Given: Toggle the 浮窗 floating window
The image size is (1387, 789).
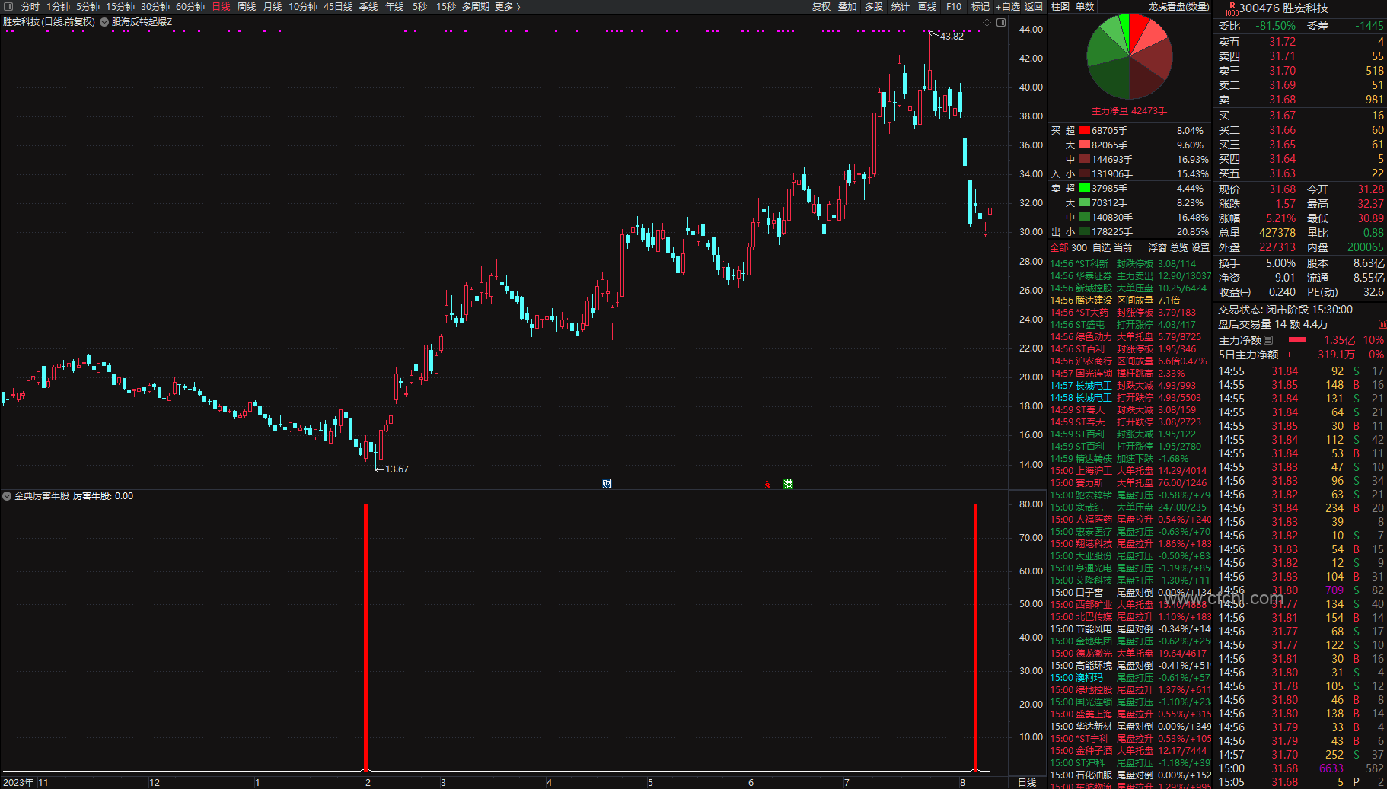Looking at the screenshot, I should point(1158,248).
